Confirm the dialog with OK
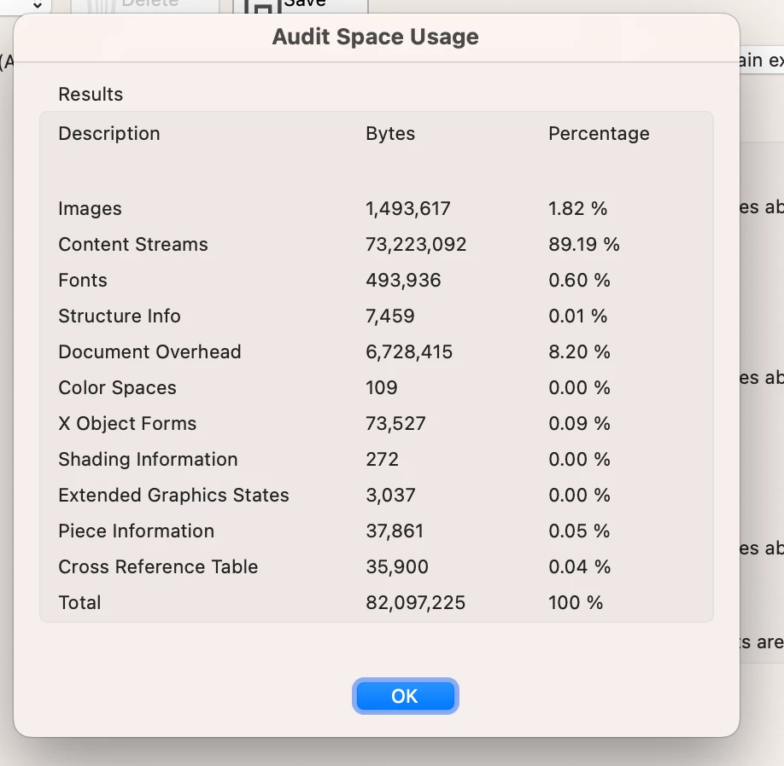The width and height of the screenshot is (784, 766). 405,695
